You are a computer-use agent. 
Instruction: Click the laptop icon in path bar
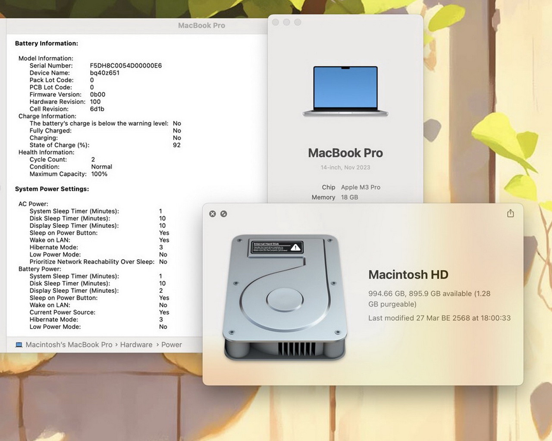19,345
